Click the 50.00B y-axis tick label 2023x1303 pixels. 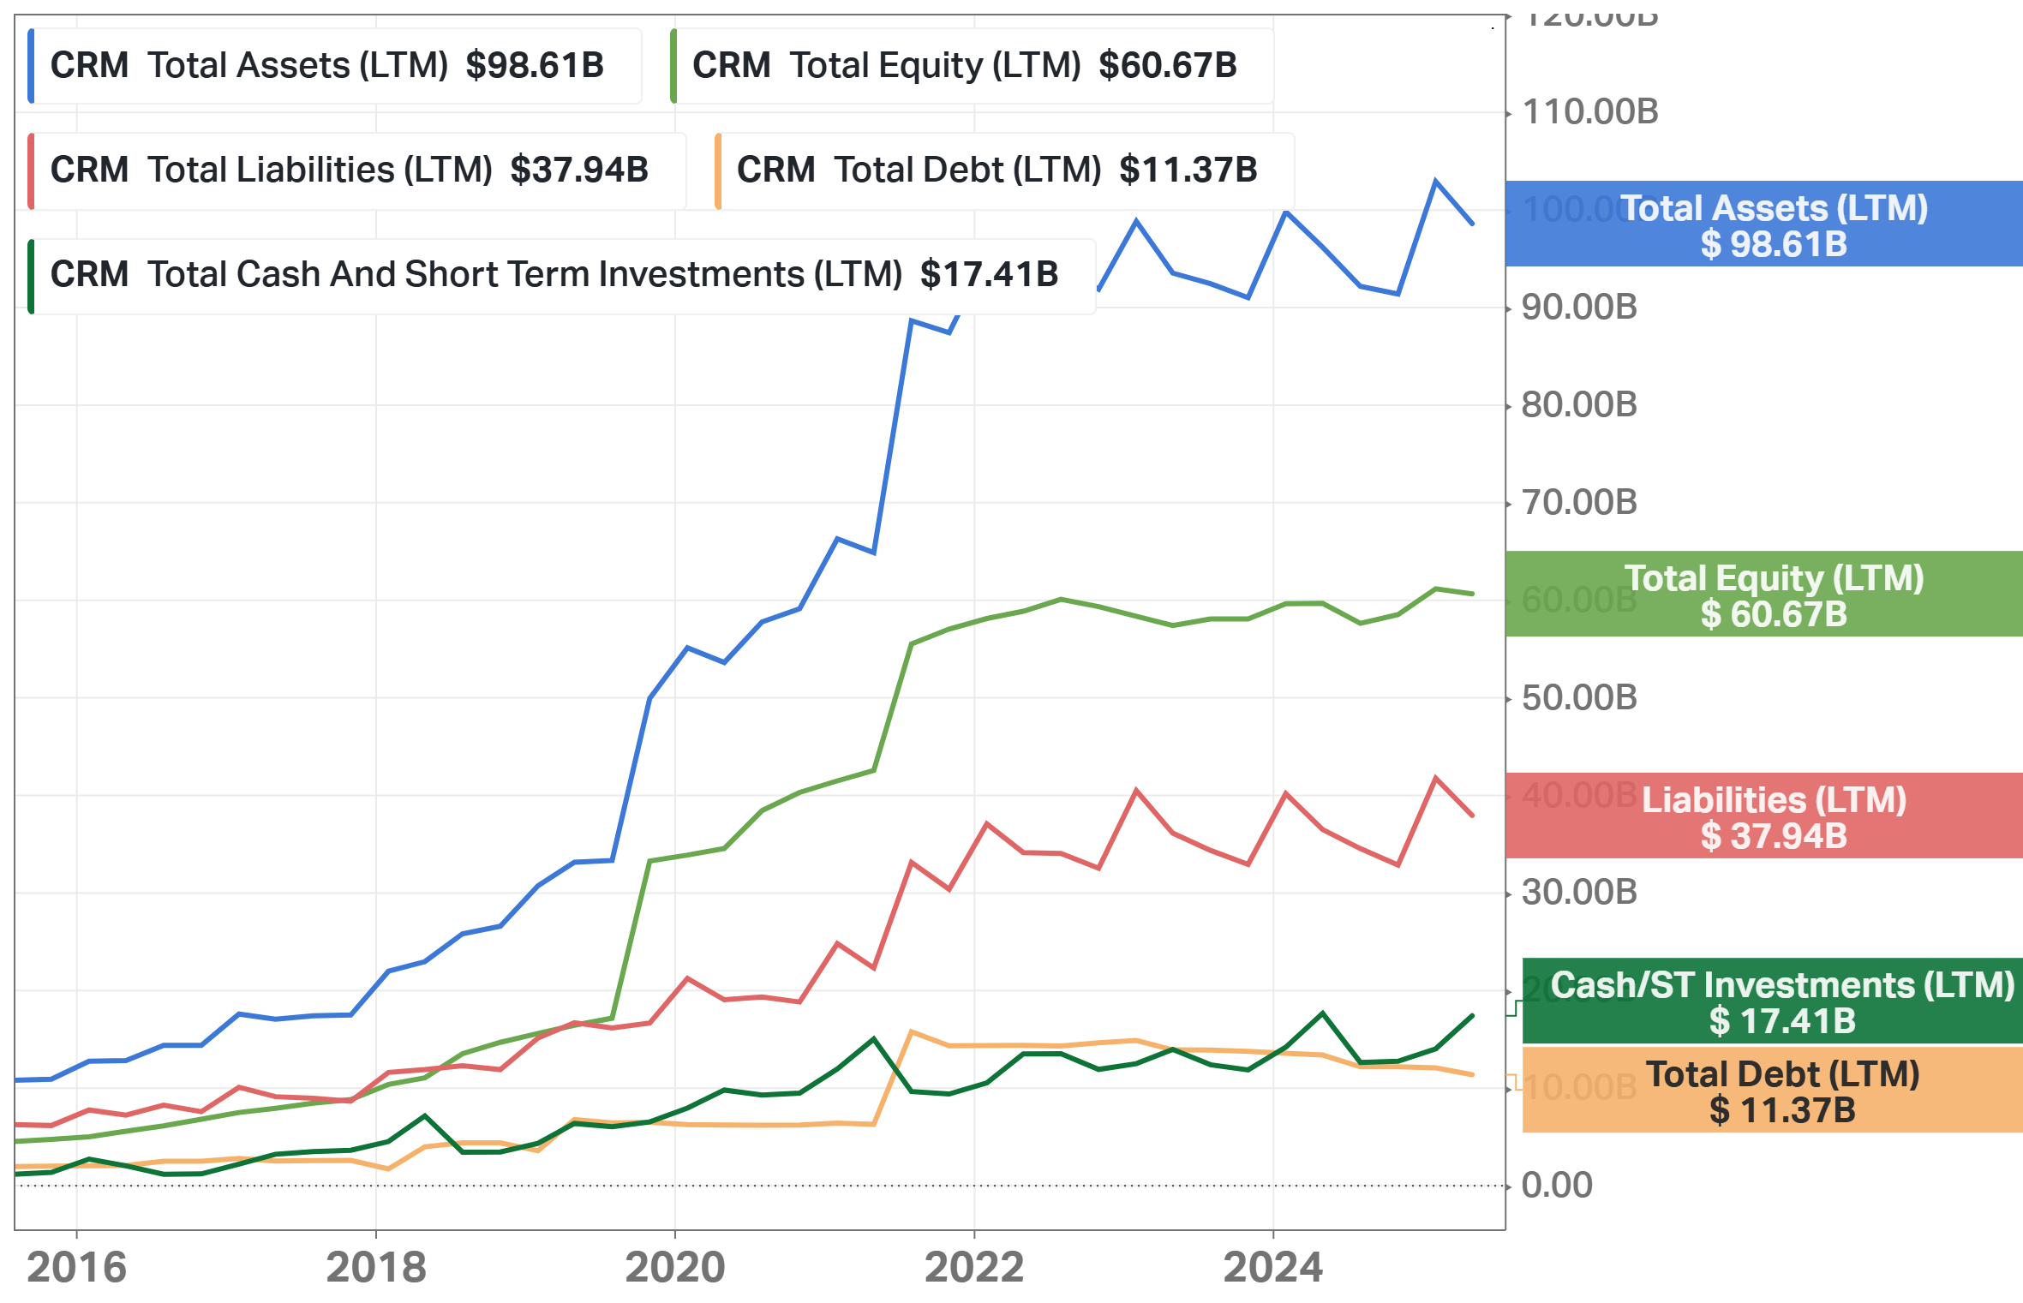pos(1579,698)
